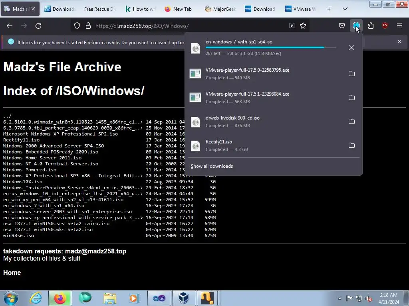Click usa_1877.1_winNT50.wks_beta2.iso link
409x306 pixels.
click(48, 229)
